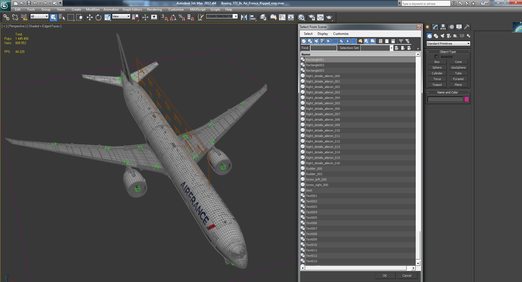
Task: Open the reference coordinate View dropdown
Action: point(121,17)
